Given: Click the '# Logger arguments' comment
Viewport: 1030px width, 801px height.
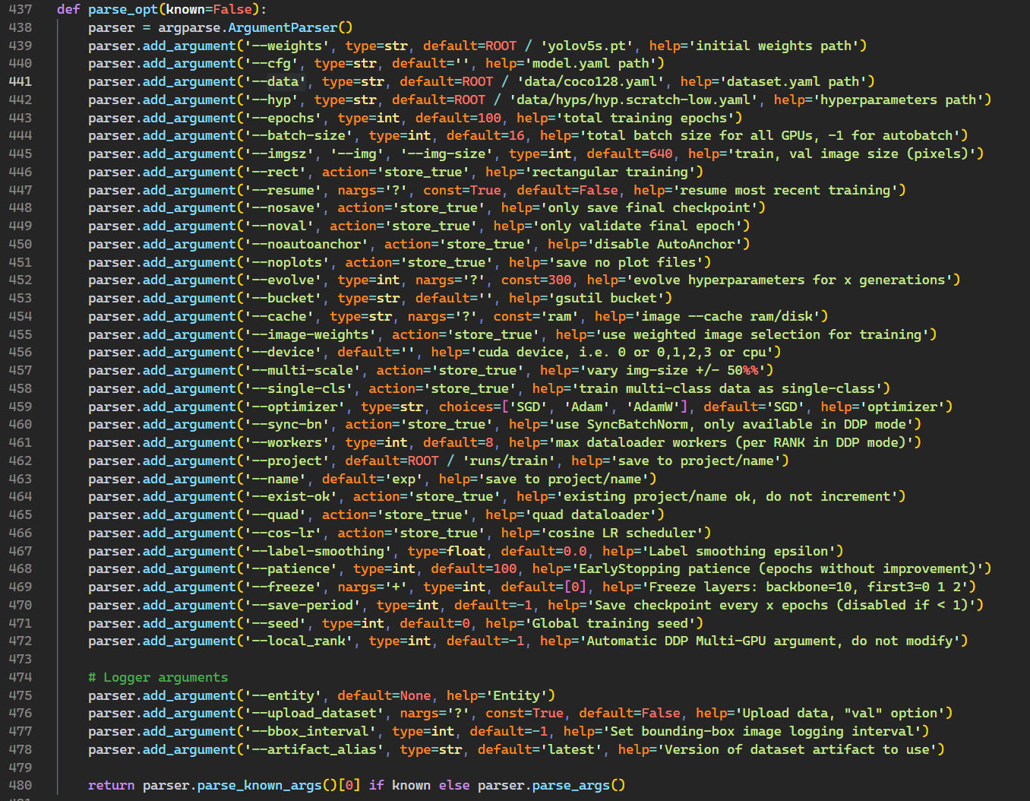Looking at the screenshot, I should (158, 678).
